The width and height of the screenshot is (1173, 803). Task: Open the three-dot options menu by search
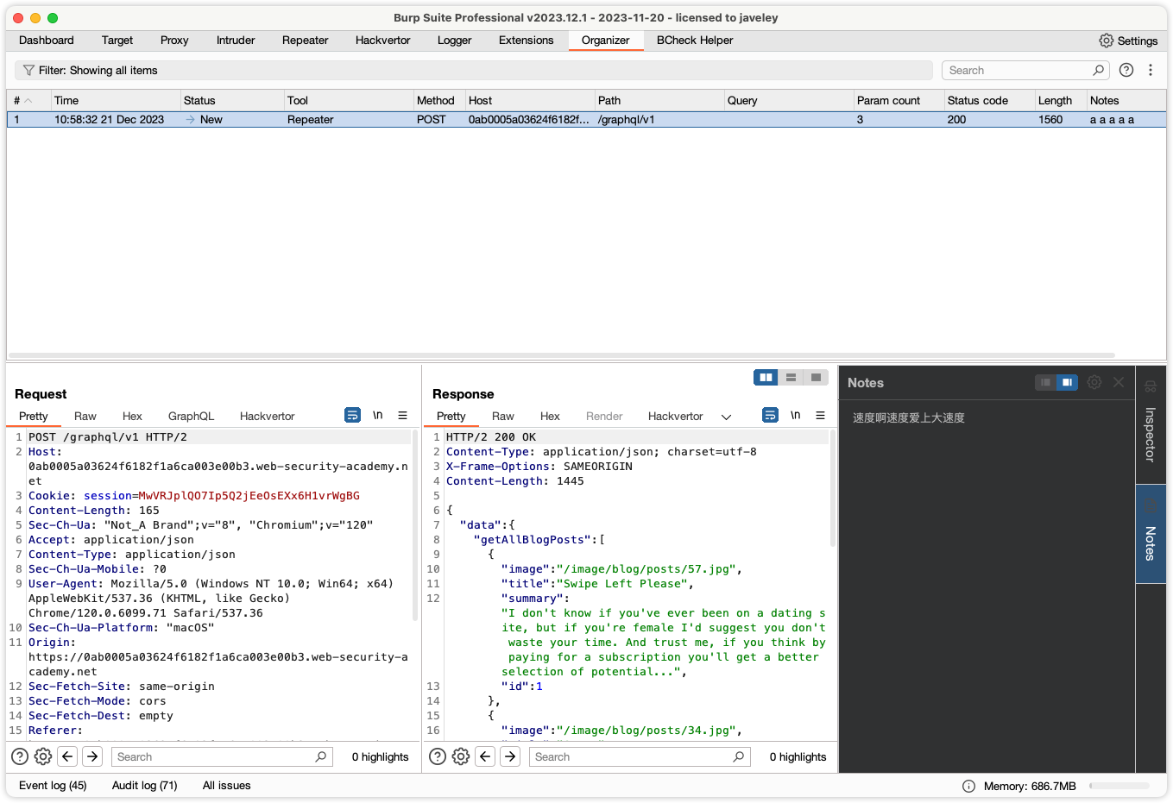click(x=1151, y=71)
